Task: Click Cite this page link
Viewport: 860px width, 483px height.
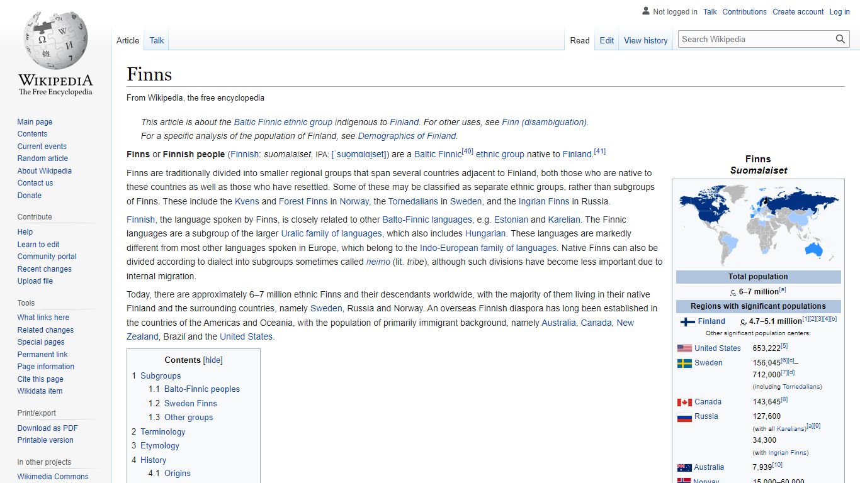Action: pyautogui.click(x=40, y=379)
